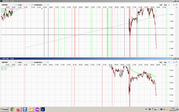Screen dimensions: 179x112
Task: Open the volume speaker tray icon
Action: click(158, 109)
